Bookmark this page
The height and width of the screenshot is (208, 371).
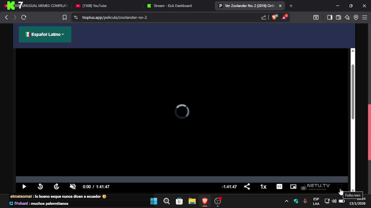tap(65, 17)
